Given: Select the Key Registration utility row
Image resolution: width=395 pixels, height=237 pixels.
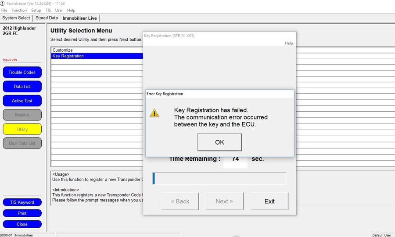Looking at the screenshot, I should click(x=97, y=56).
